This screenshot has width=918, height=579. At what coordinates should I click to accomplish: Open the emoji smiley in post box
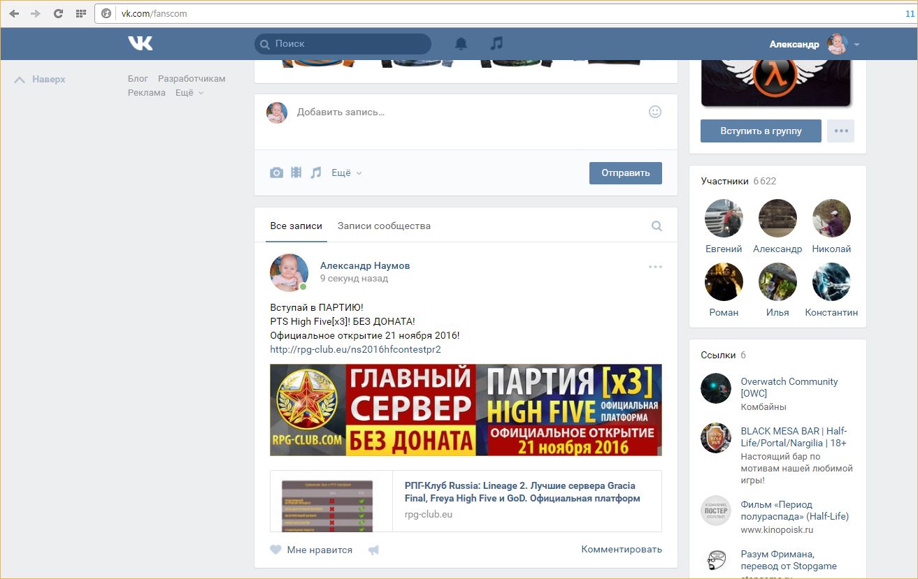click(655, 112)
